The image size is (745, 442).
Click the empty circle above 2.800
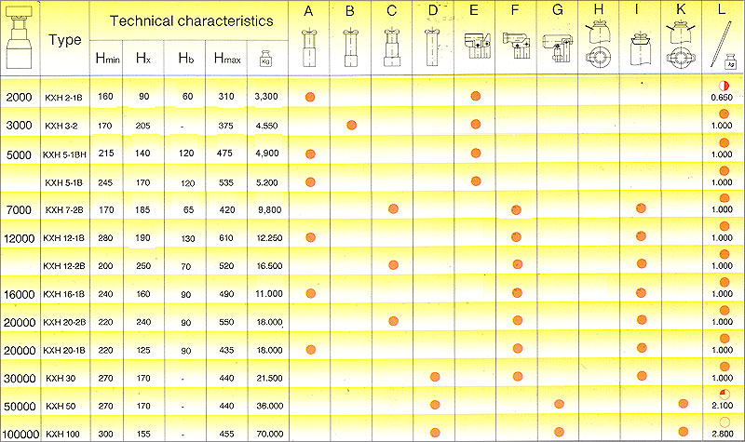[725, 422]
